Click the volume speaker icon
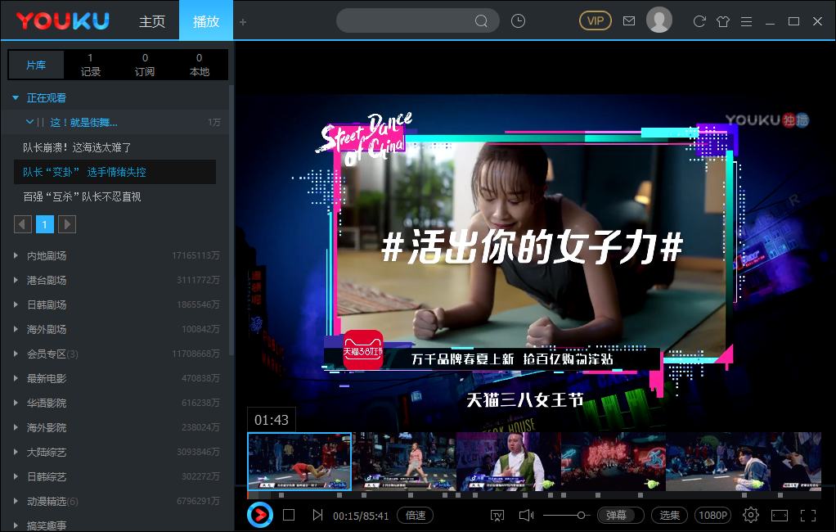This screenshot has height=532, width=836. click(526, 515)
